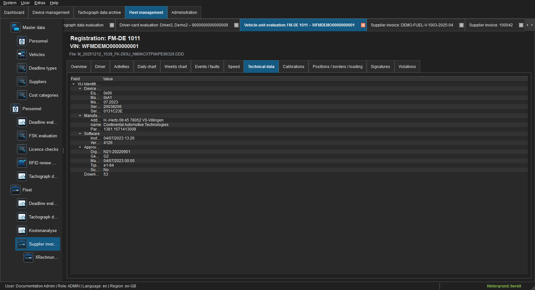Collapse the Software tree node
535x290 pixels.
tap(80, 134)
